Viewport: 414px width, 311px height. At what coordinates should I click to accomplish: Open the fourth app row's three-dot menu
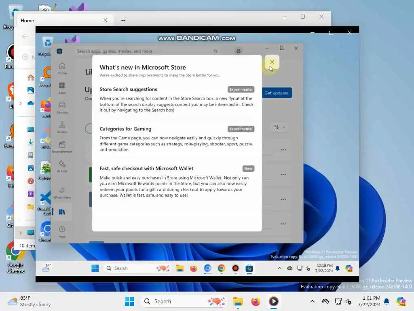pyautogui.click(x=283, y=224)
